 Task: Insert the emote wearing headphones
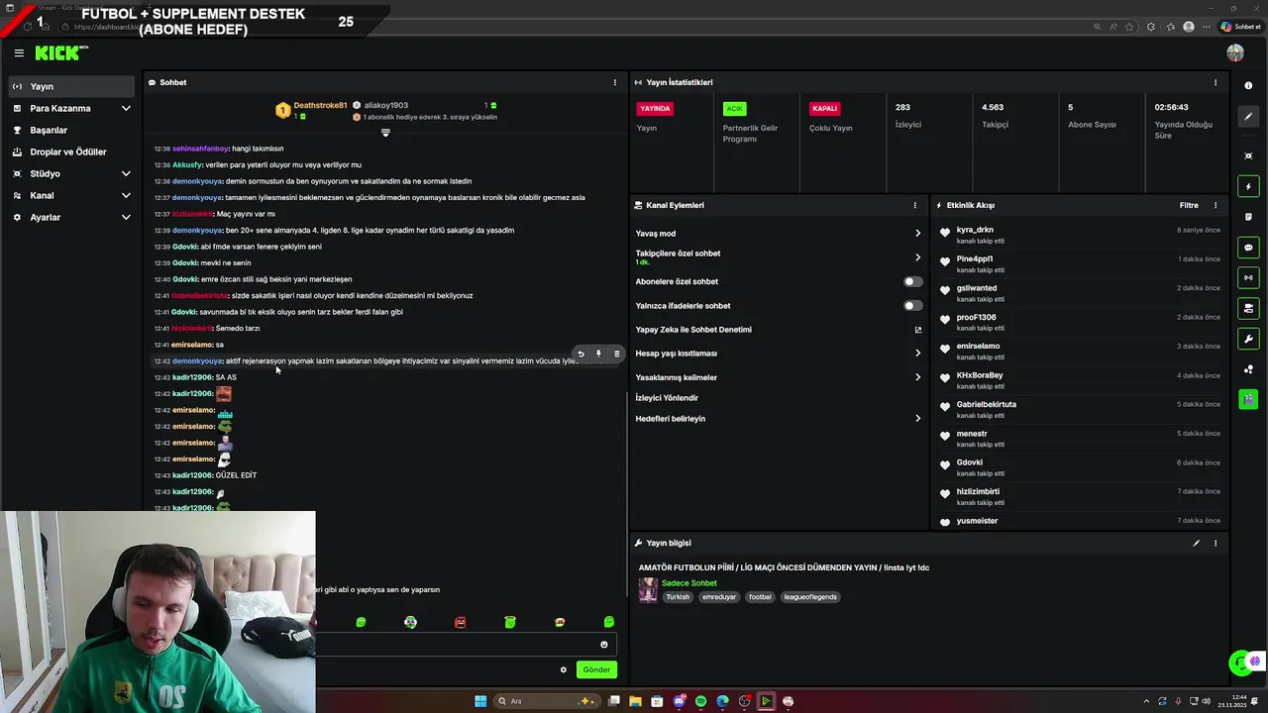pos(410,622)
